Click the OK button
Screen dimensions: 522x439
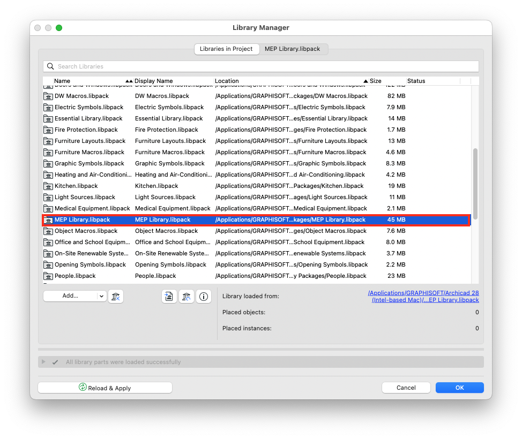[x=459, y=387]
